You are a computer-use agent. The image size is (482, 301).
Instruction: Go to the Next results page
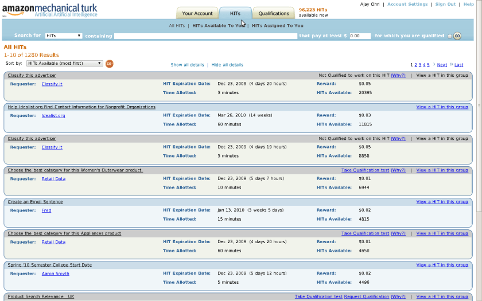(442, 65)
